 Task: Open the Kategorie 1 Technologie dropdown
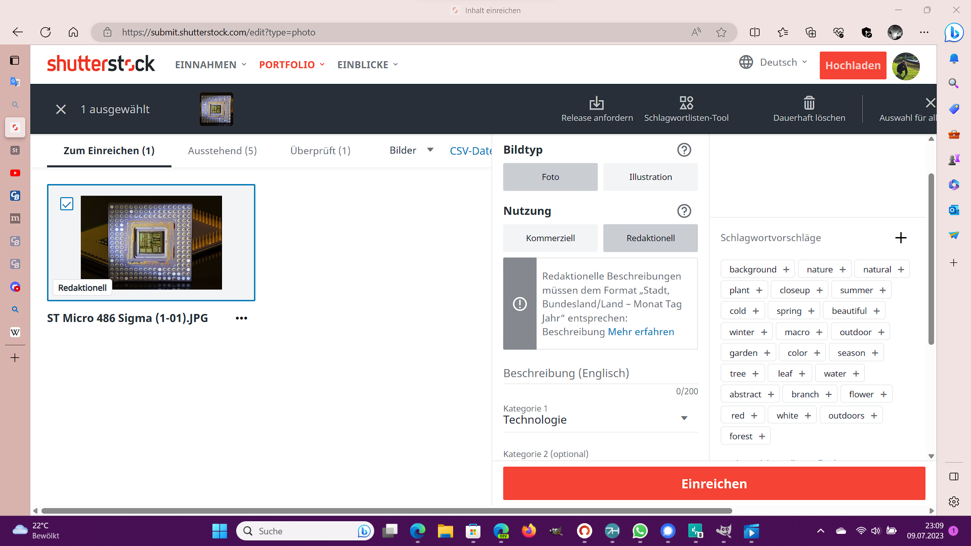coord(600,419)
